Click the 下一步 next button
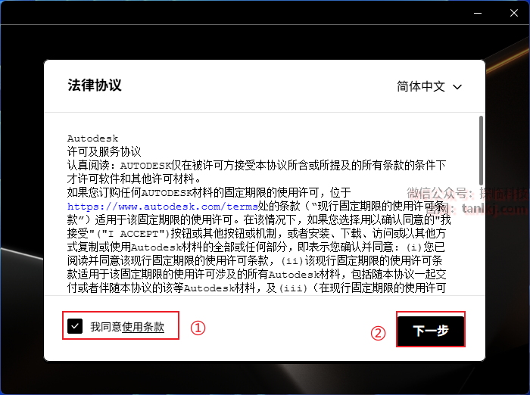530x395 pixels. tap(431, 331)
